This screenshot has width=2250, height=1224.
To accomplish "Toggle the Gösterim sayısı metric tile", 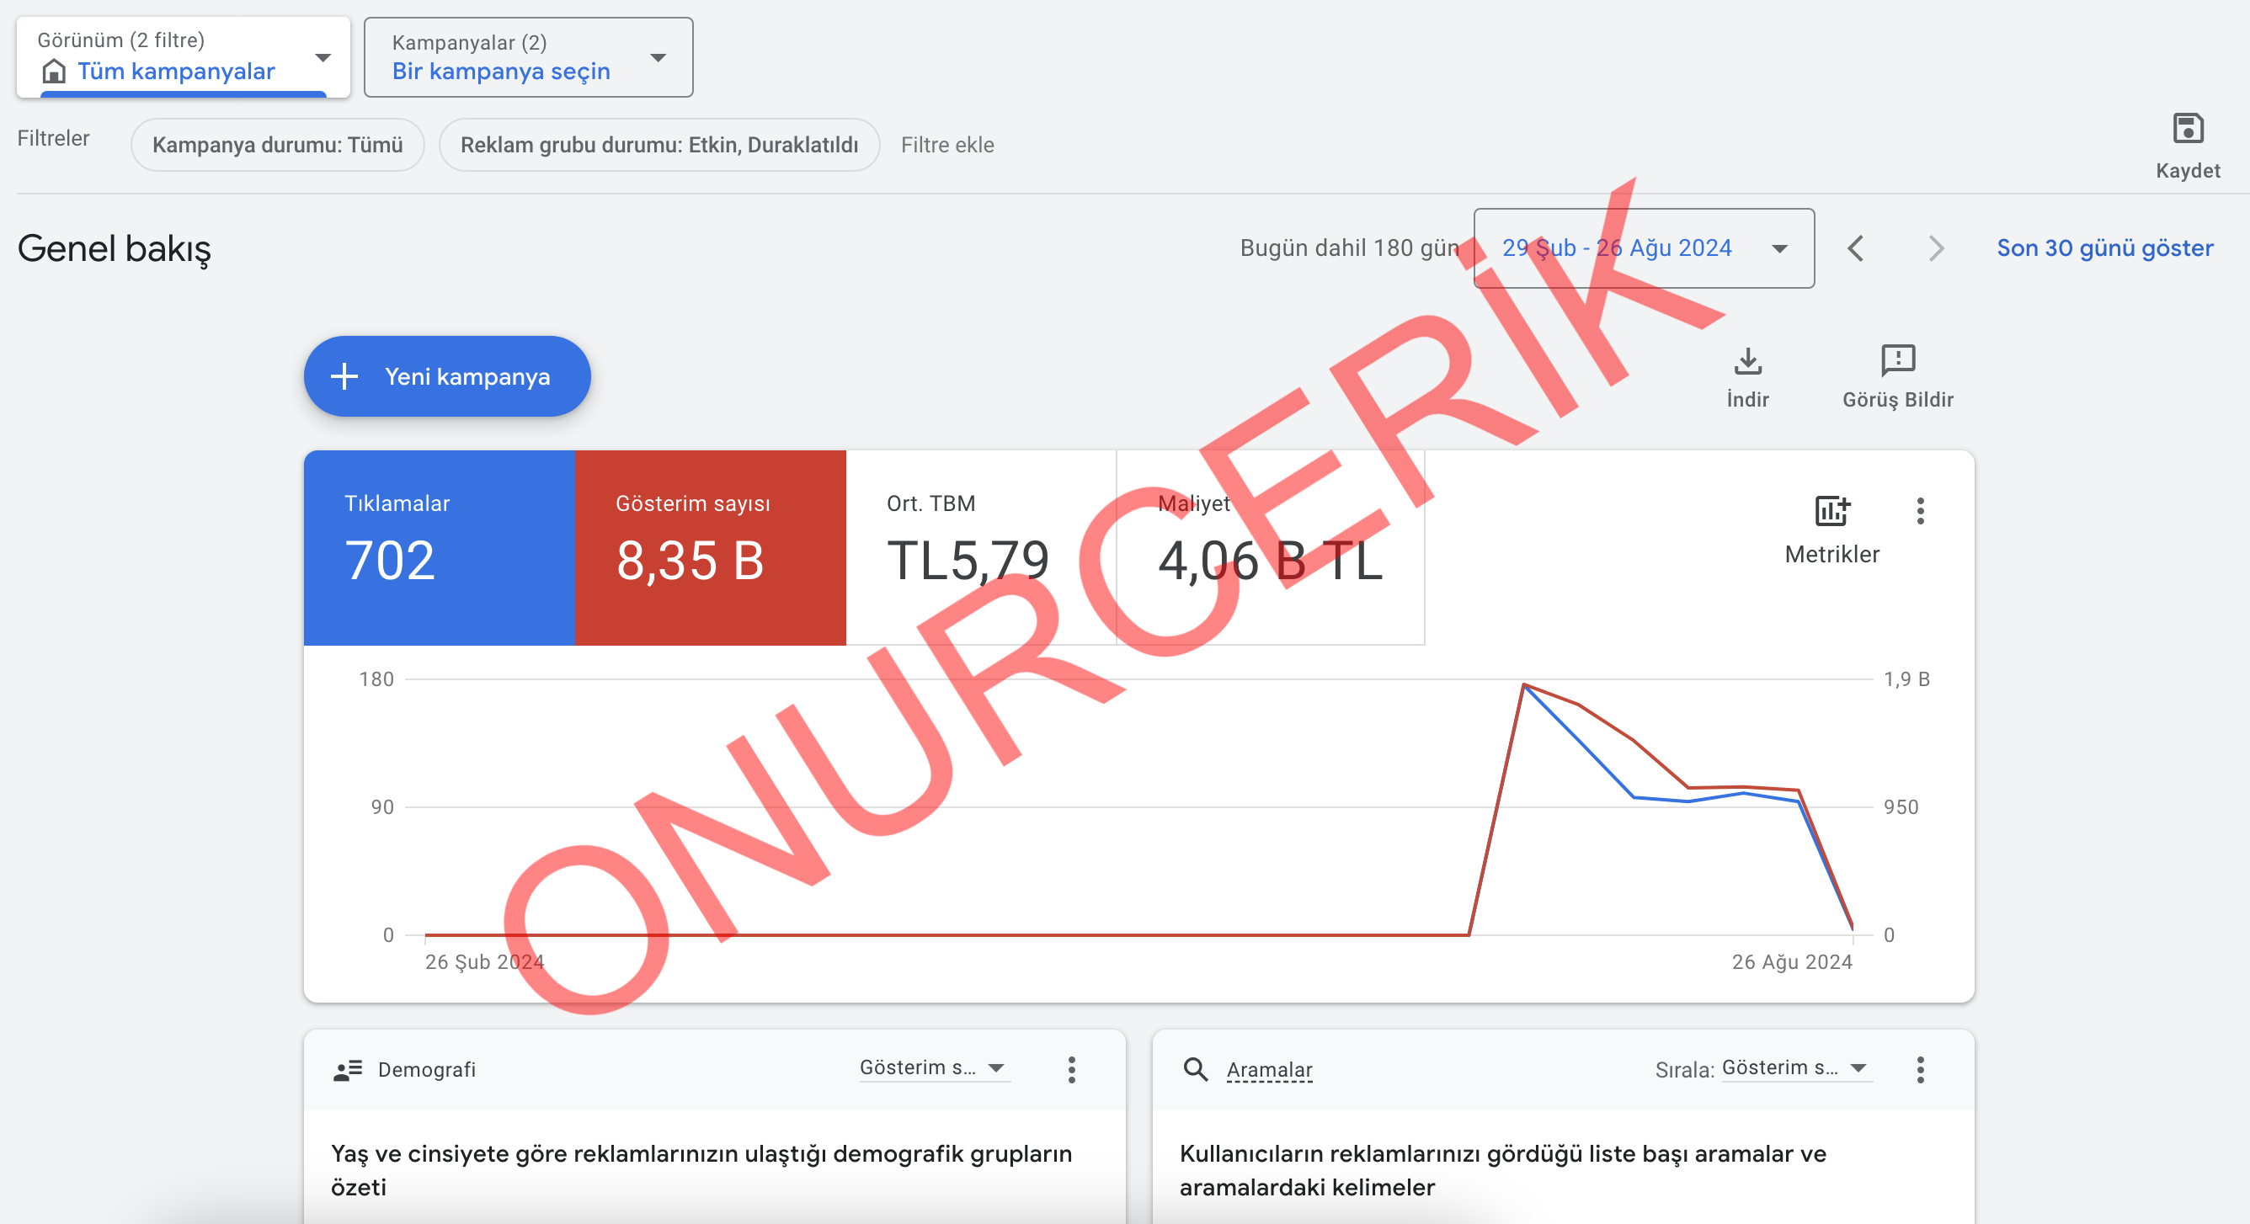I will click(x=709, y=547).
